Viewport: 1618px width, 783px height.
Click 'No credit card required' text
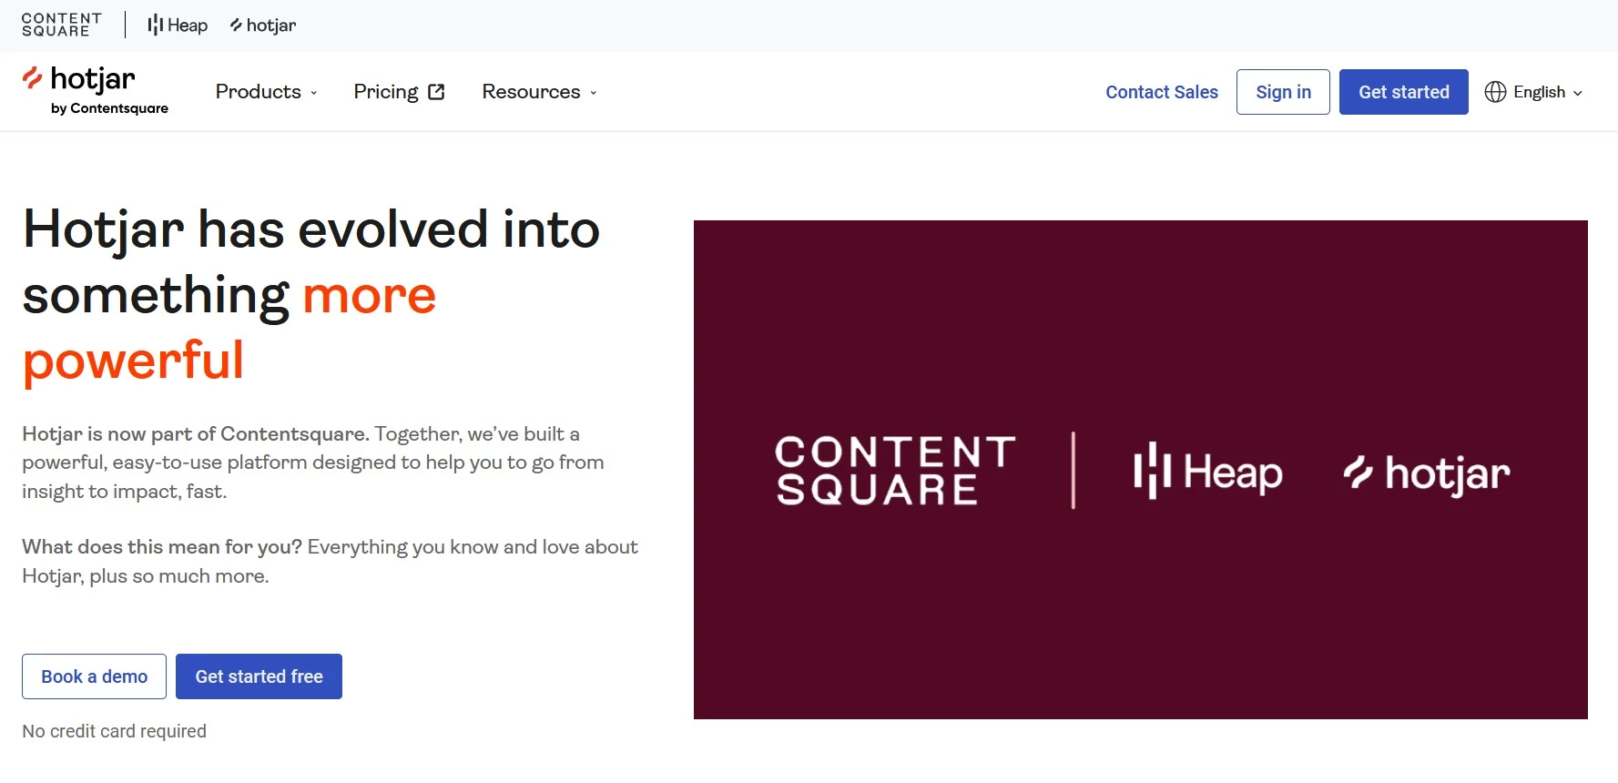click(x=115, y=731)
